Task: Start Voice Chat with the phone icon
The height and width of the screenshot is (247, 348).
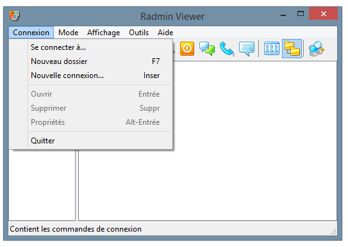Action: tap(227, 49)
